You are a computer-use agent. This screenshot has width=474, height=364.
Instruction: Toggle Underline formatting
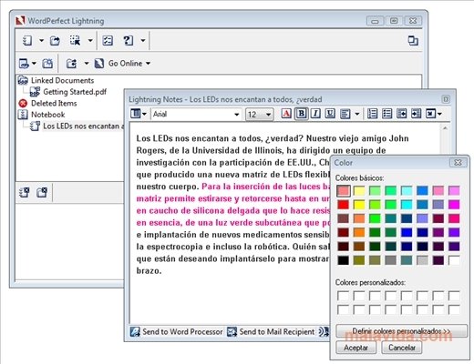(330, 114)
